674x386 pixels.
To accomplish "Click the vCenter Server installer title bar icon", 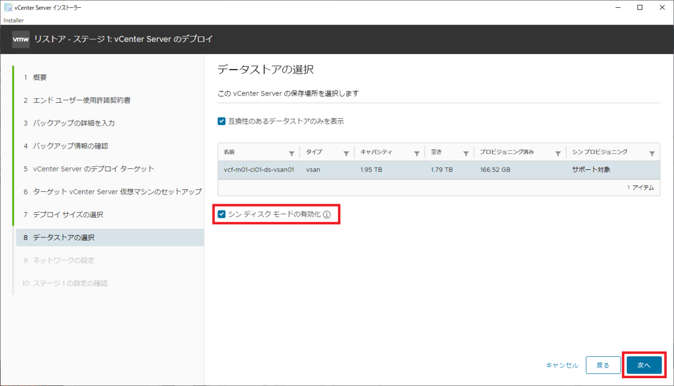I will [8, 8].
